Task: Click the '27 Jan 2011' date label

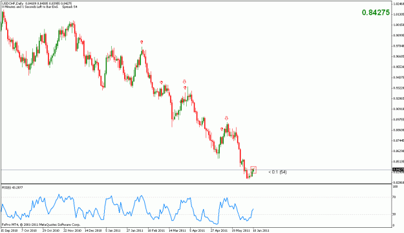Action: tap(134, 230)
